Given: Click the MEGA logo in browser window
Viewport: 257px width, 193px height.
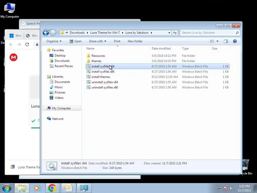Looking at the screenshot, I should (14, 57).
